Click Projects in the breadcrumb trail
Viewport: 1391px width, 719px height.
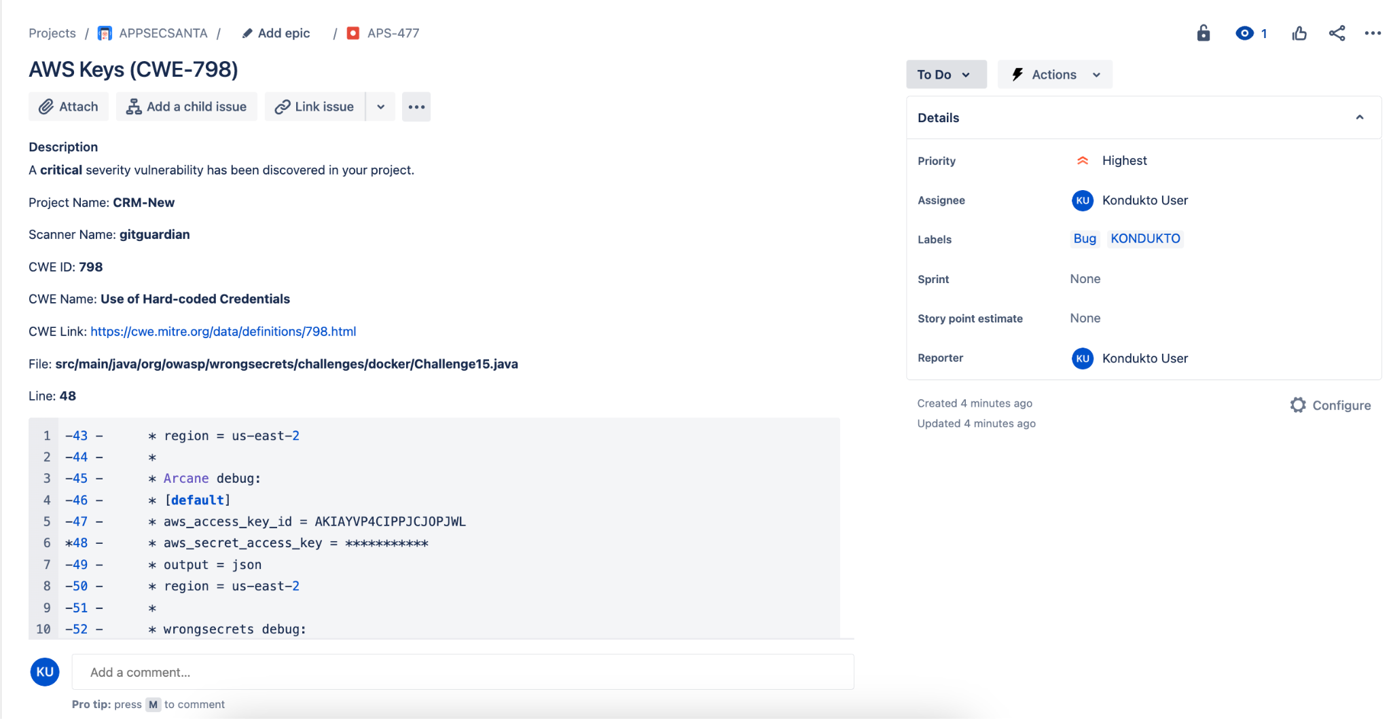pyautogui.click(x=52, y=33)
